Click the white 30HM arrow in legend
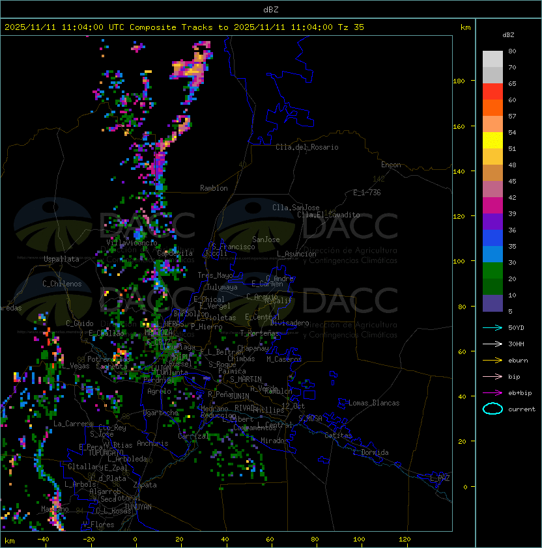 [492, 344]
